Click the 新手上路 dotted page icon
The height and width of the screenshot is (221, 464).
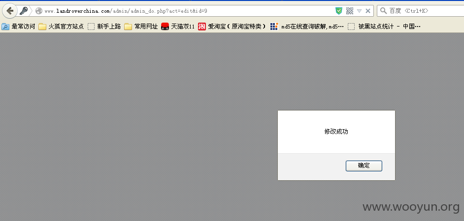pos(91,27)
